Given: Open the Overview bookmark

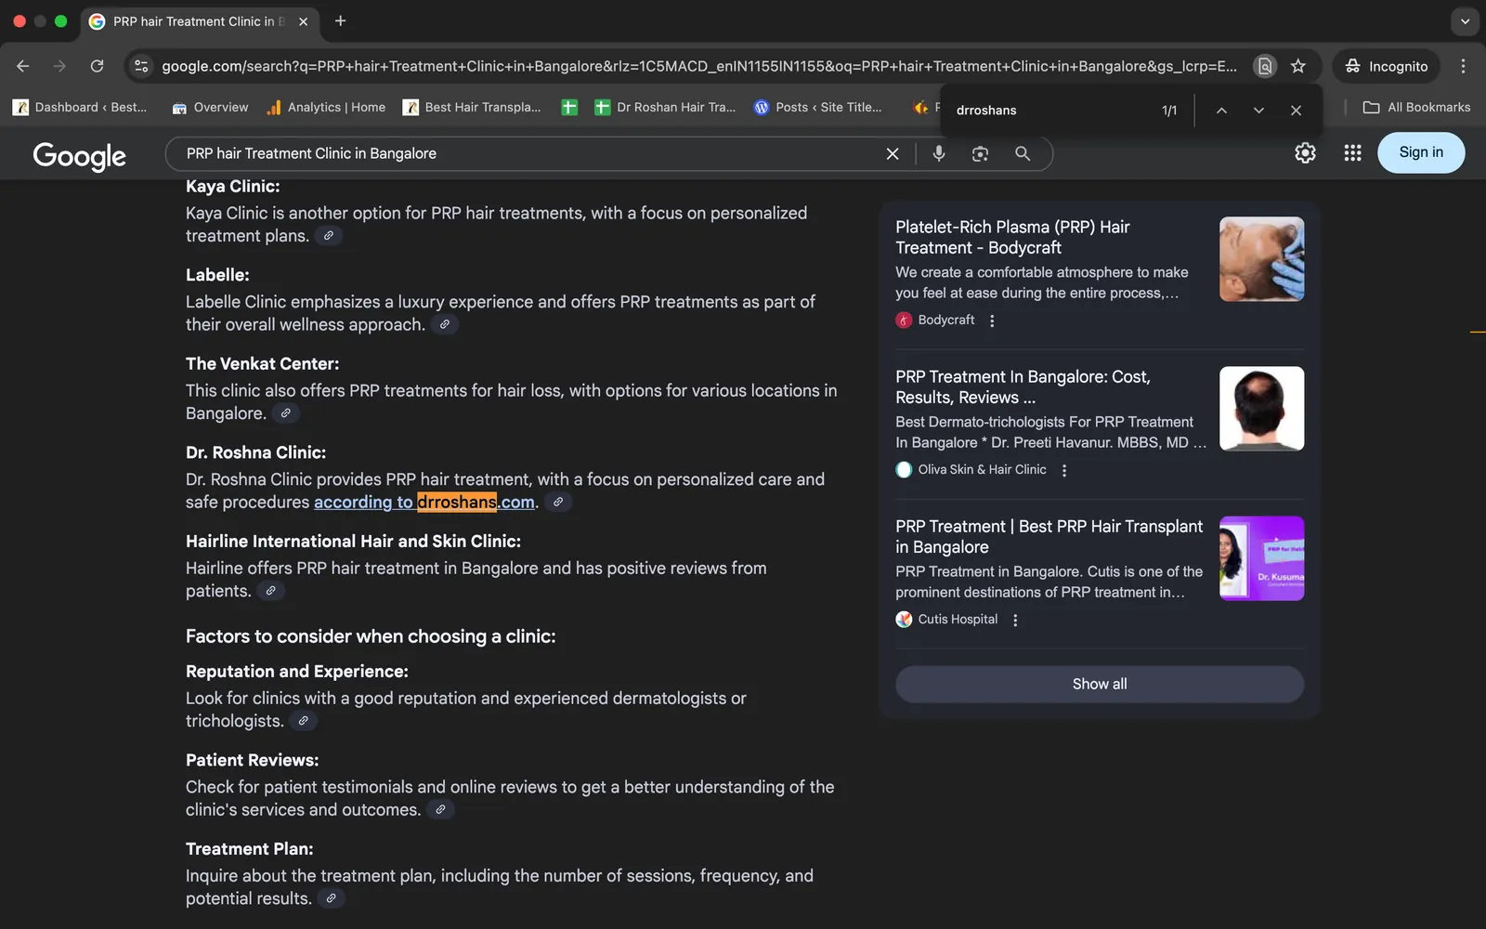Looking at the screenshot, I should coord(211,107).
